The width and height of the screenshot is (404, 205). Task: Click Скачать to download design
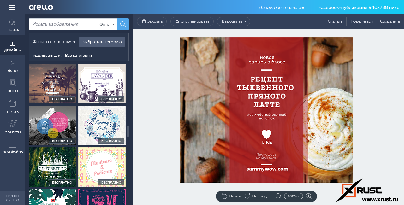point(335,21)
